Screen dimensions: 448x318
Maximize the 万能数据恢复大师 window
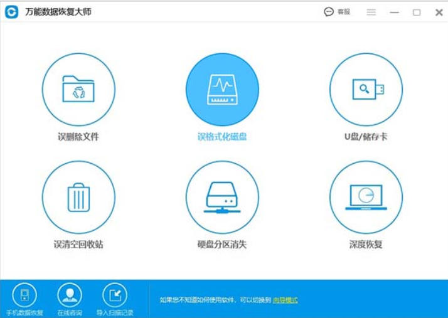(x=417, y=13)
